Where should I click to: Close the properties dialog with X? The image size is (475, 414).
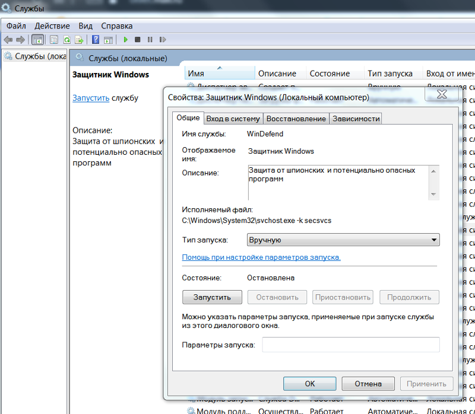coord(442,94)
